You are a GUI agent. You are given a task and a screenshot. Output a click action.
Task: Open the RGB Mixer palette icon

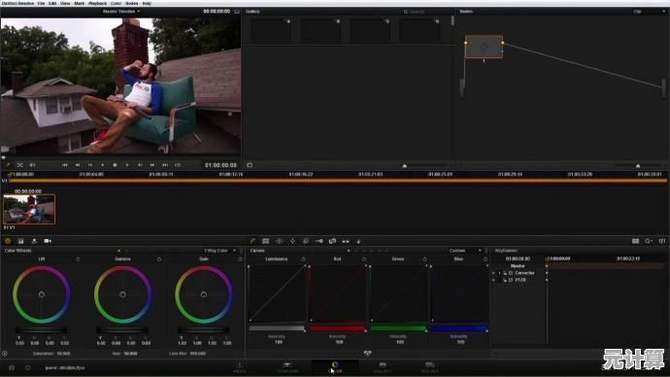coord(20,241)
